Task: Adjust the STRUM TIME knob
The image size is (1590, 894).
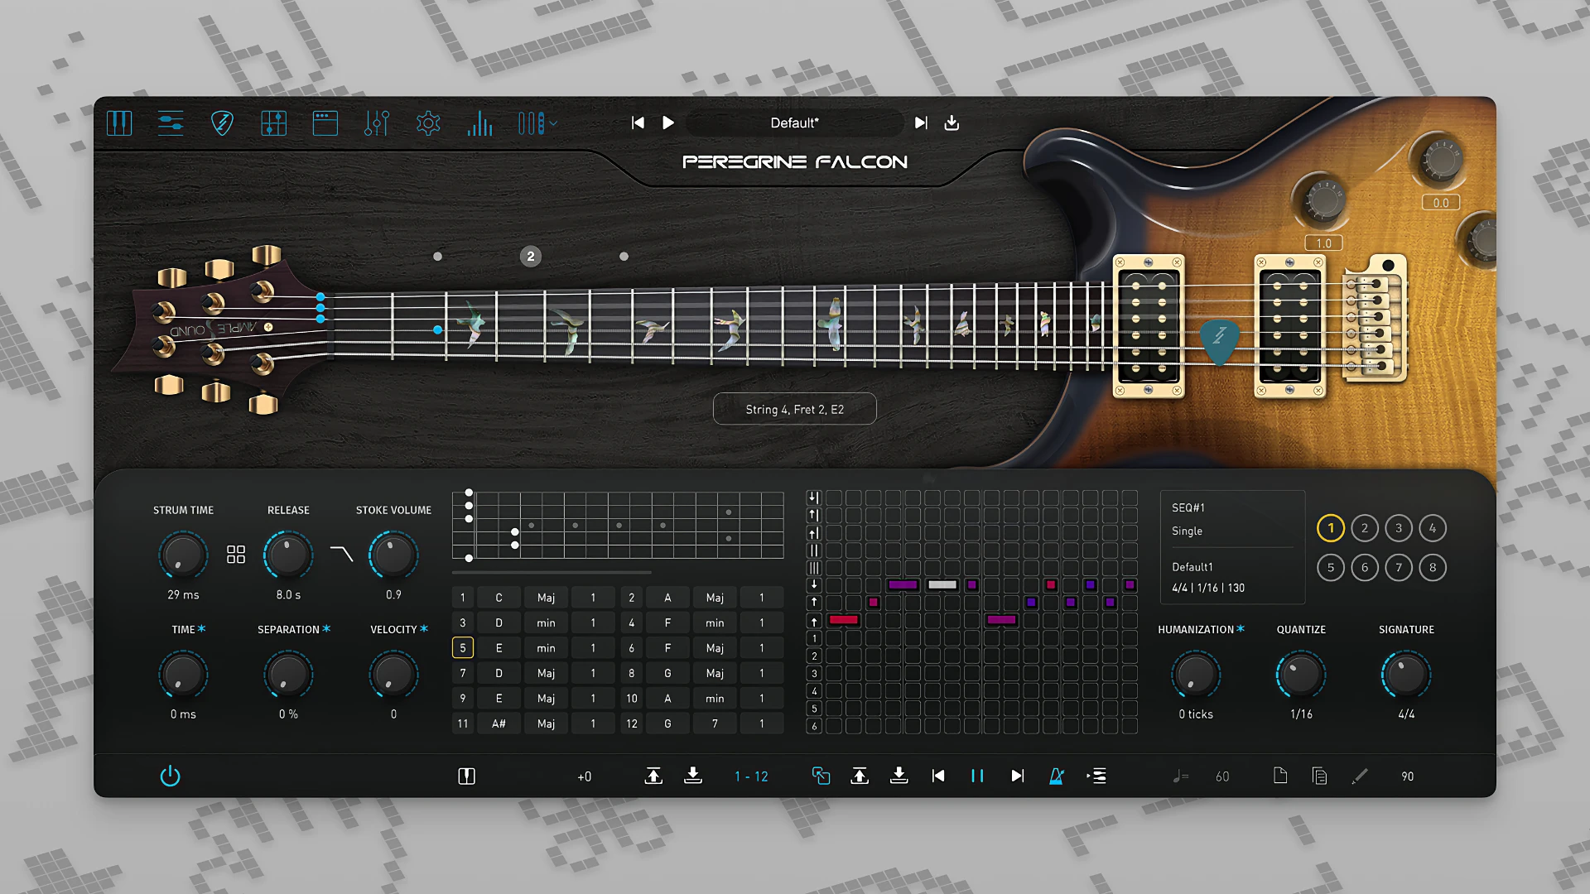Action: [x=183, y=555]
